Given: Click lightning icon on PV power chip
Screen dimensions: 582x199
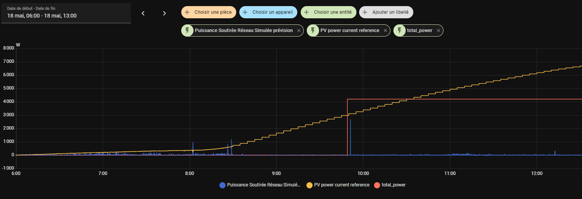Looking at the screenshot, I should tap(313, 30).
